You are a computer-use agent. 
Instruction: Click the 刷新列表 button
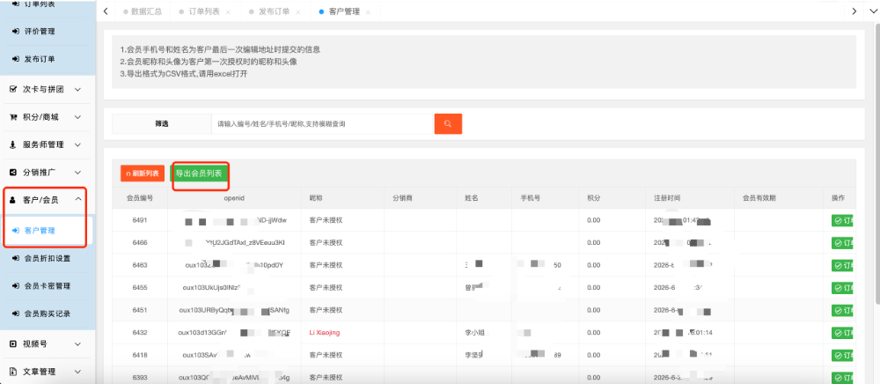click(142, 174)
